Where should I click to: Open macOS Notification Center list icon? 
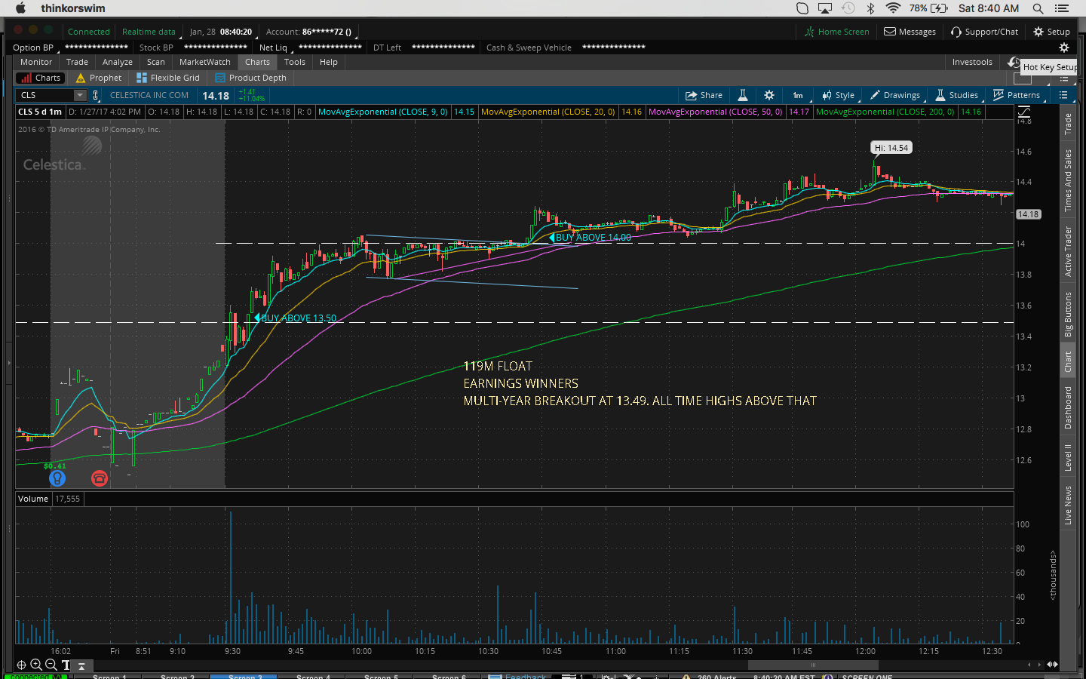(1062, 8)
